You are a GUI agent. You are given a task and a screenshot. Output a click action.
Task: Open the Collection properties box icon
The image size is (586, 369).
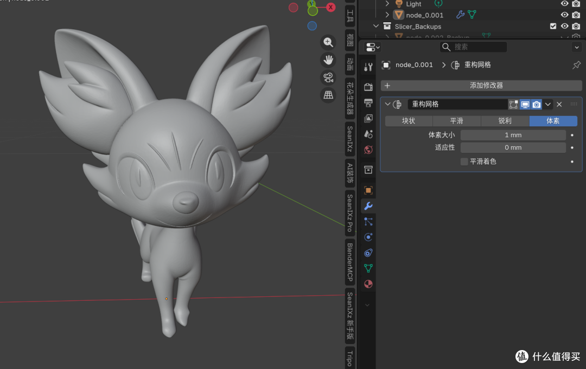point(368,170)
